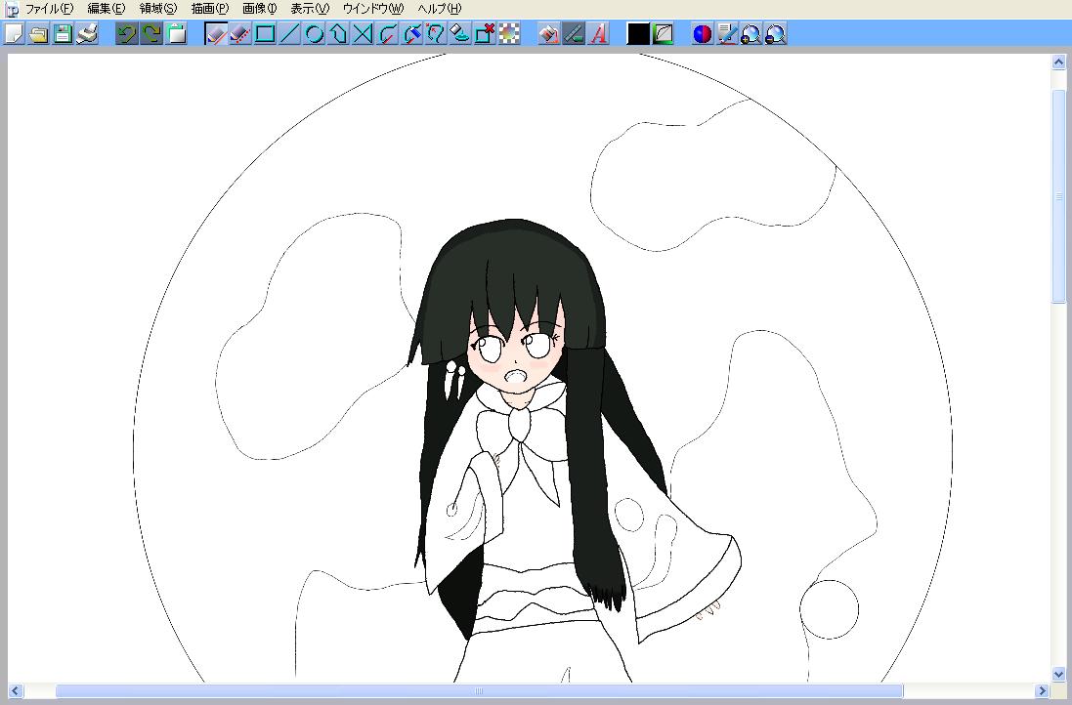Click the vertical scrollbar up arrow
Image resolution: width=1072 pixels, height=705 pixels.
[x=1058, y=62]
